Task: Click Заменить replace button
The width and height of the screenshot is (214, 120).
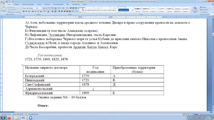Action: (204, 10)
